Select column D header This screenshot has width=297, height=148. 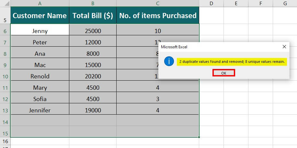point(211,3)
